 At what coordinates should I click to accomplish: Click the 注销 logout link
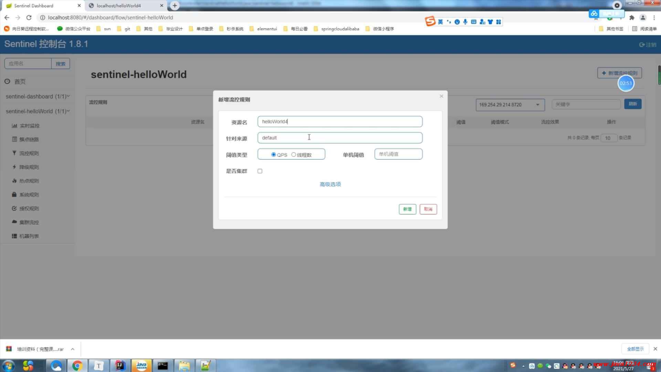[648, 44]
